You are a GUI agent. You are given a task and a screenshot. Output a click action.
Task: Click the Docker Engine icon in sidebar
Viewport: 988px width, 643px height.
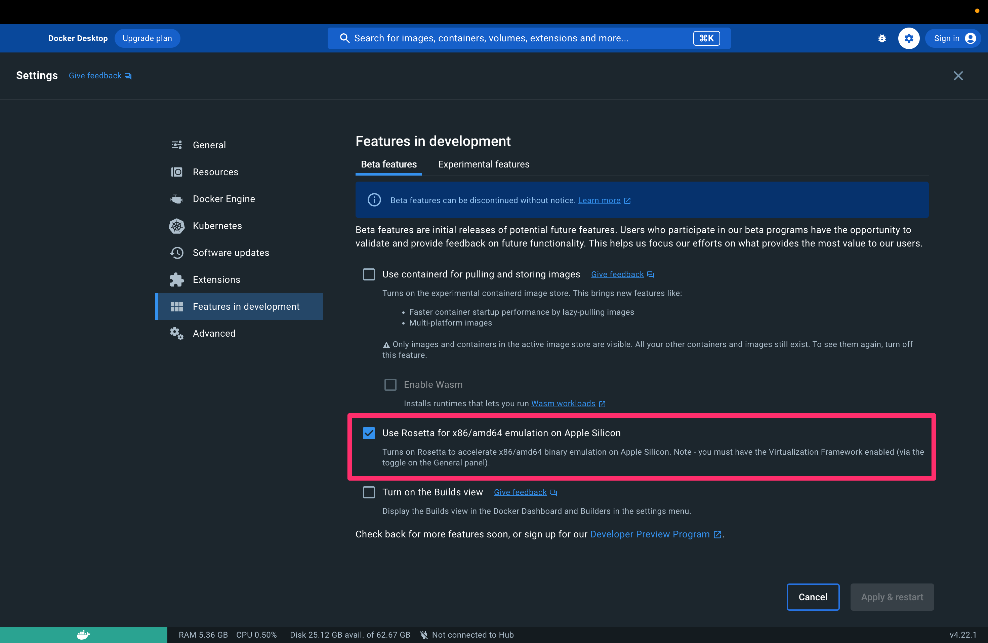coord(176,199)
